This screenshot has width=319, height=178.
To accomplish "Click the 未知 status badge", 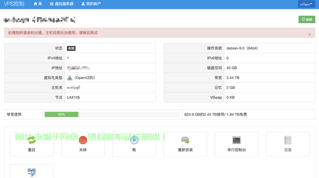I will 71,48.
